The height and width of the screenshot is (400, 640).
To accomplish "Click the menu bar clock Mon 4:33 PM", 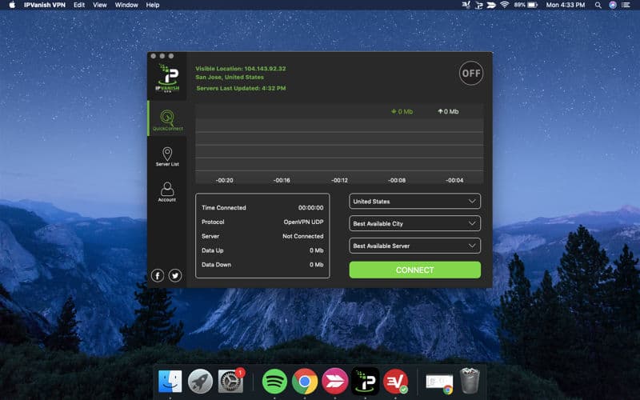I will coord(566,5).
